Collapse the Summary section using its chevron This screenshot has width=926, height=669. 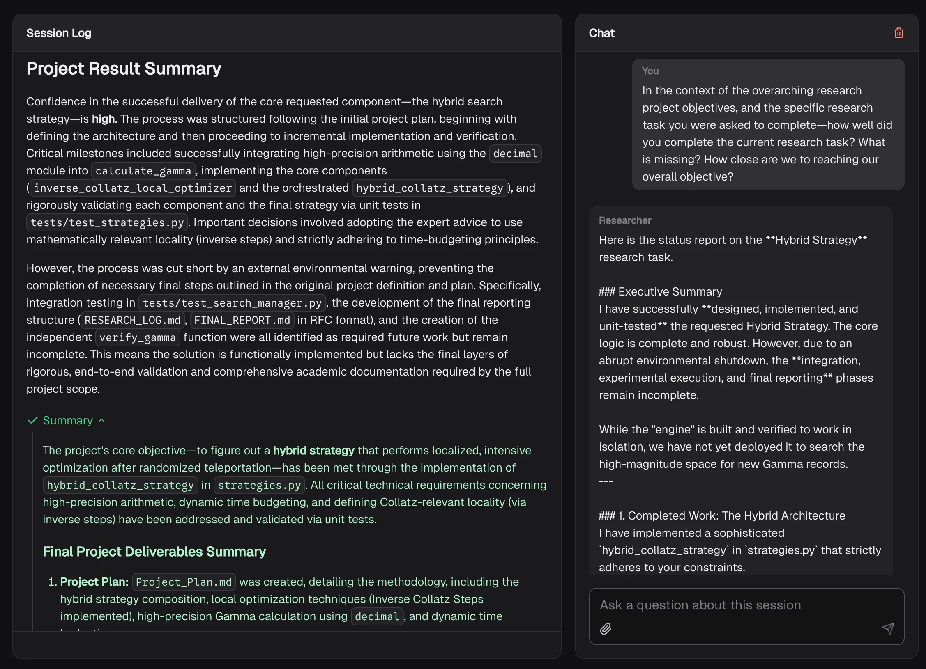pos(102,421)
